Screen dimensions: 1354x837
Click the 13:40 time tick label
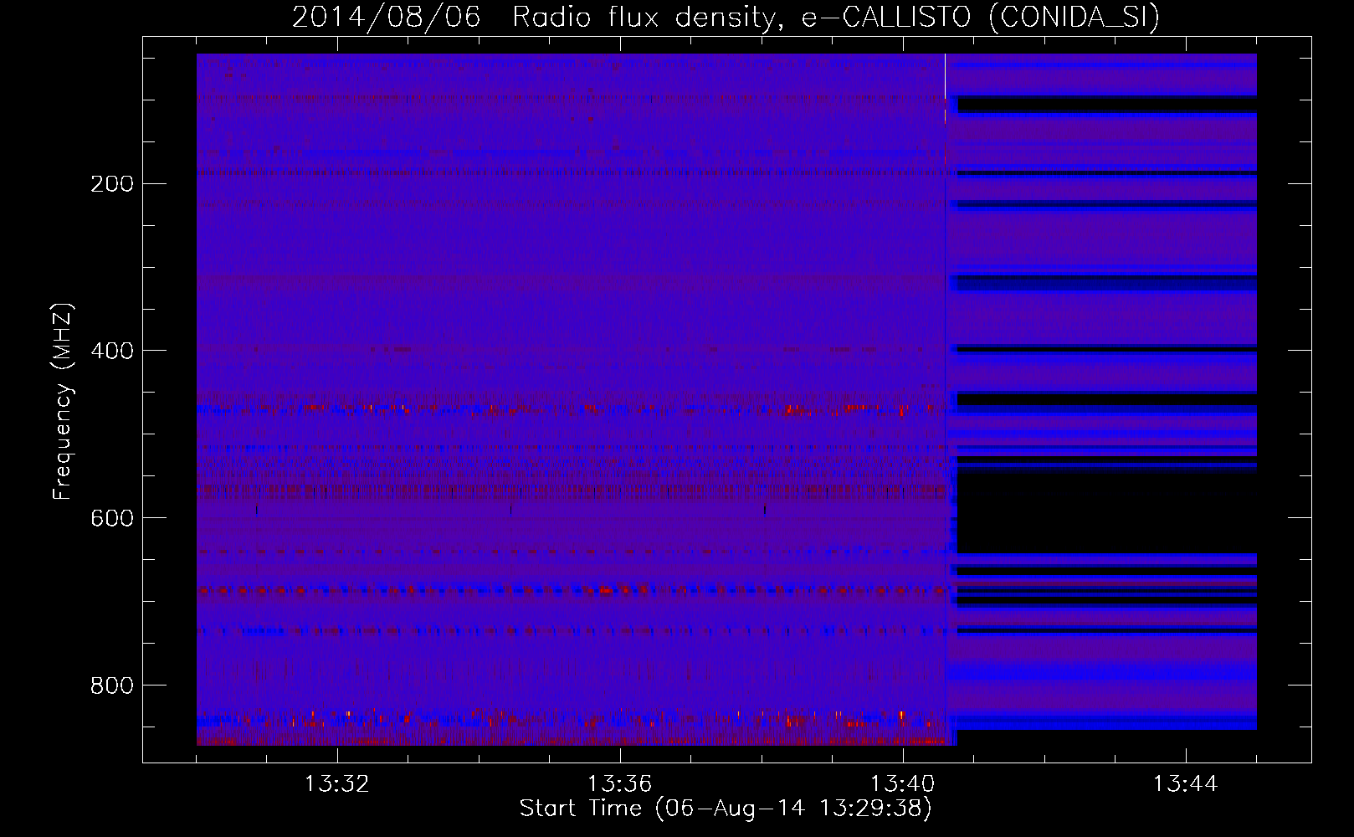[902, 784]
